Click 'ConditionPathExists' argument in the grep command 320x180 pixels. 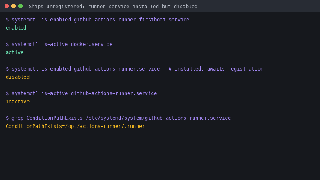point(55,118)
